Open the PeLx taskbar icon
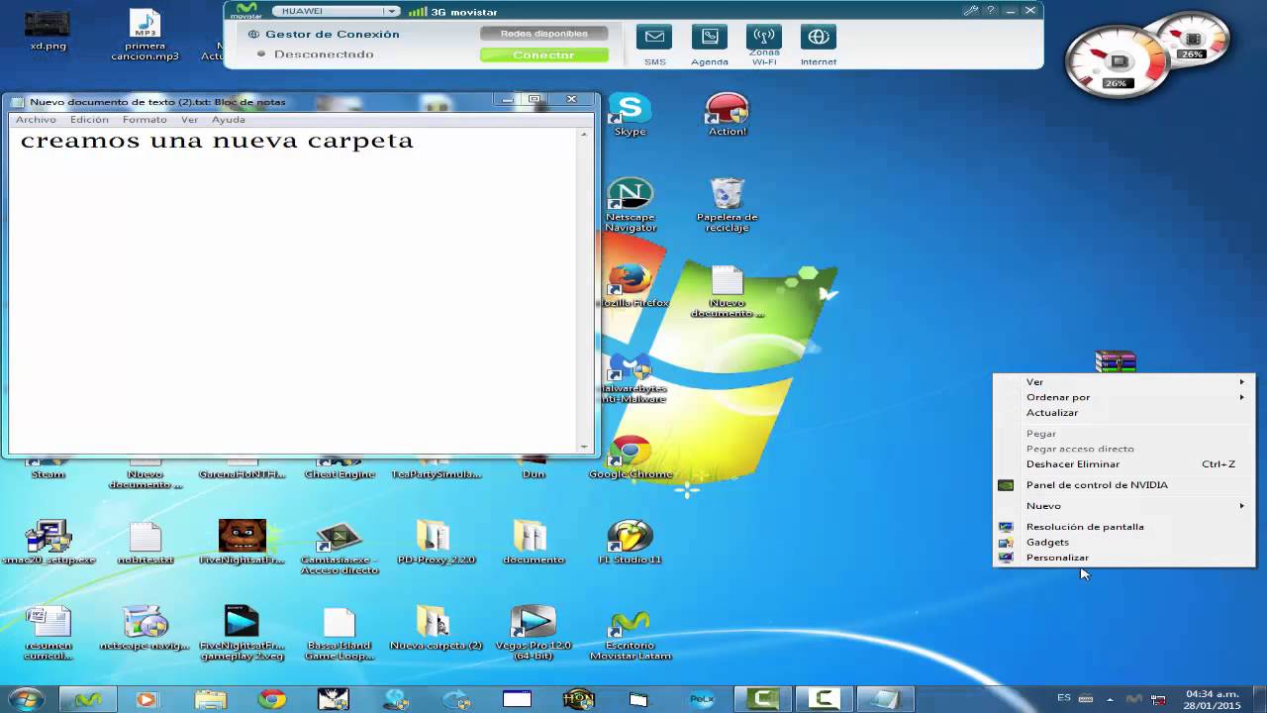Screen dimensions: 1267x713 tap(701, 699)
